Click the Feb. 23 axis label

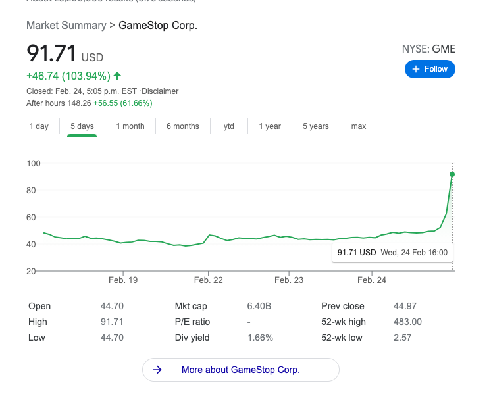[289, 280]
